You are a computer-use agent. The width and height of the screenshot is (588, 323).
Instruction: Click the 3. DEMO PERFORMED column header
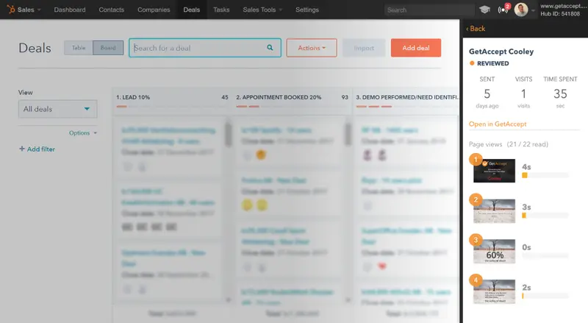click(x=407, y=97)
